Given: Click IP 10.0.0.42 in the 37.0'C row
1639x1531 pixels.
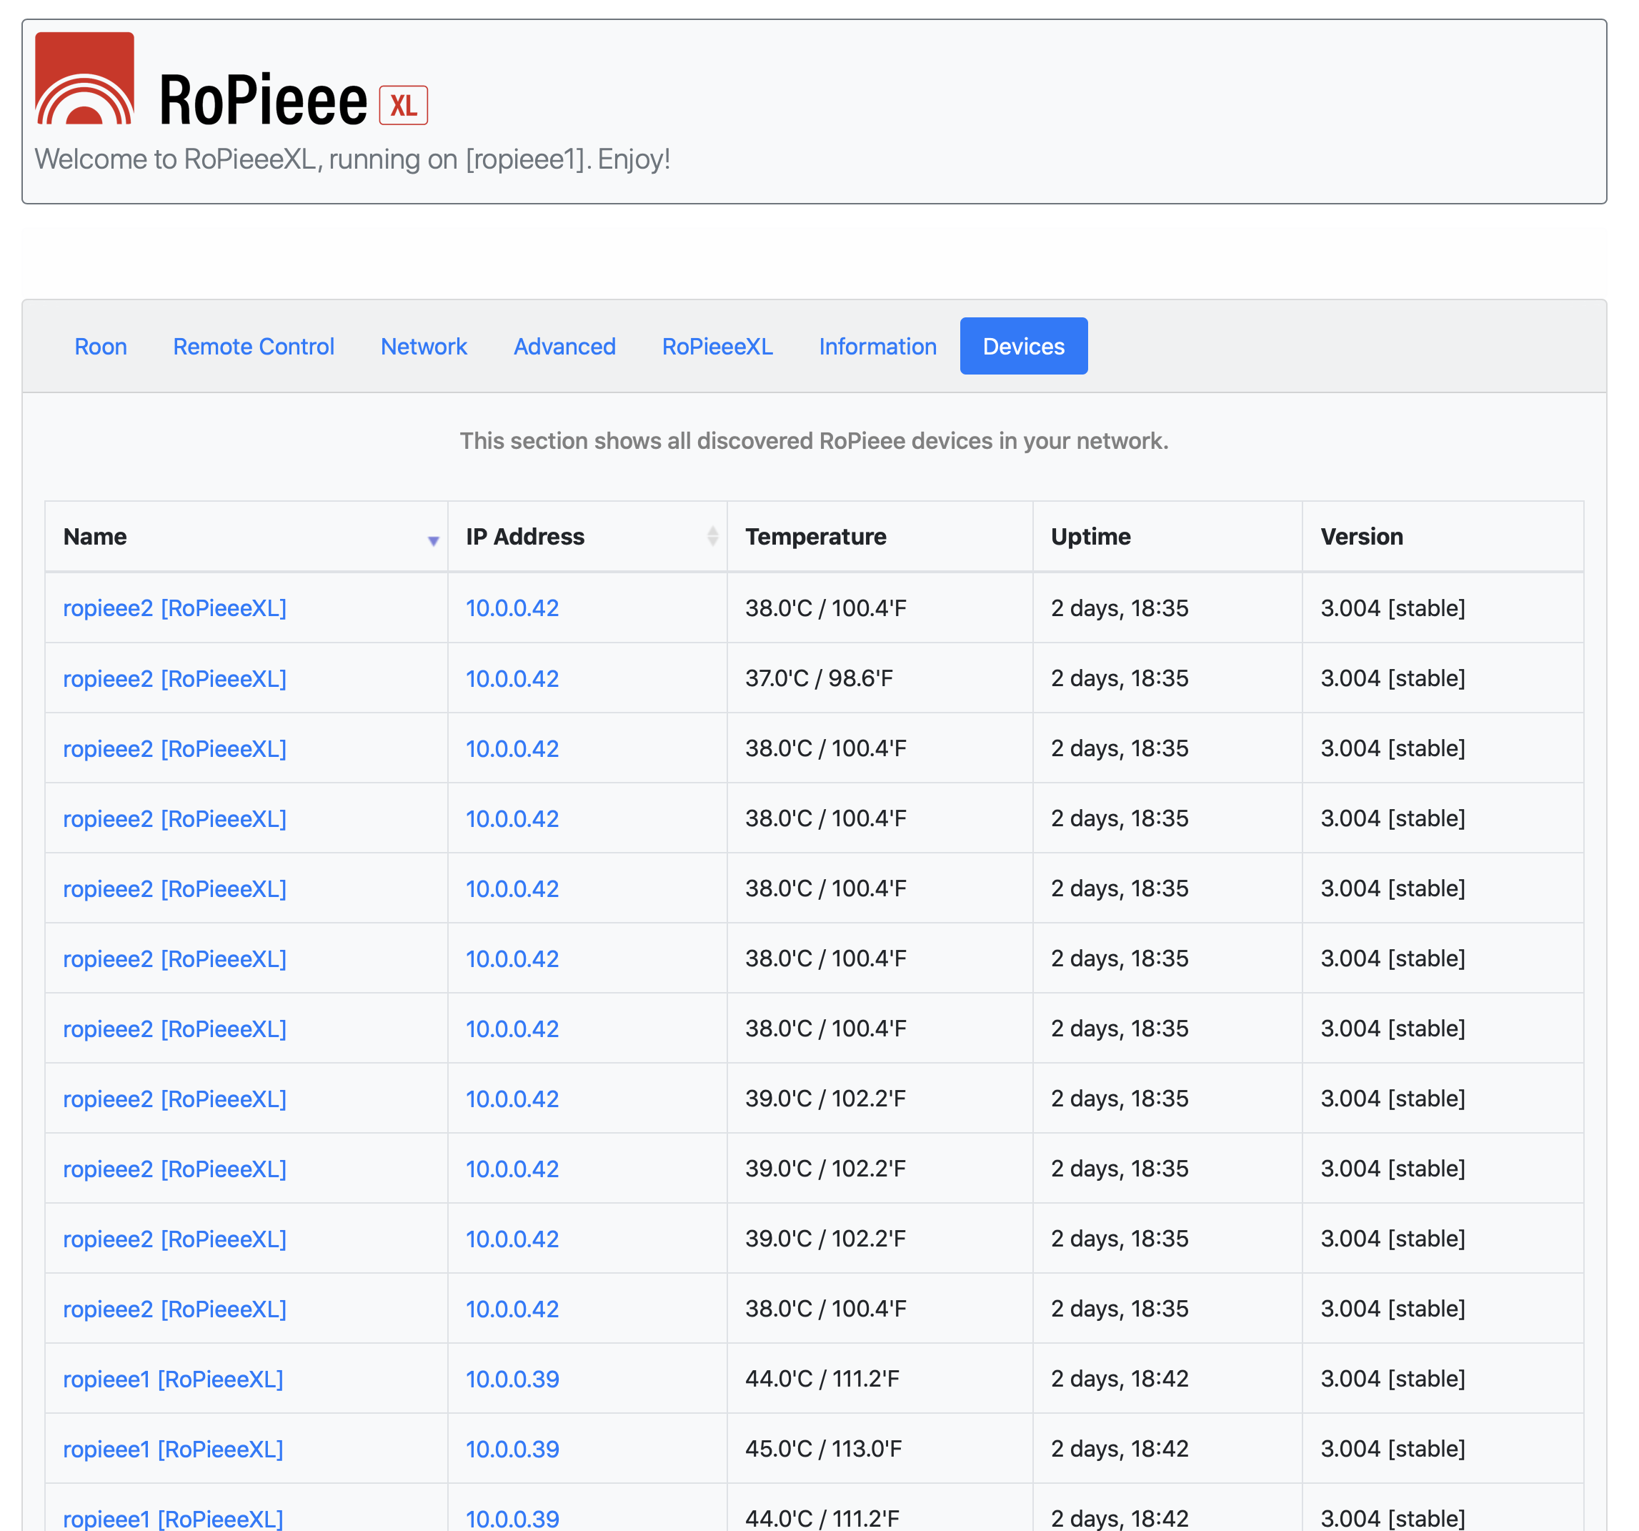Looking at the screenshot, I should pos(512,679).
